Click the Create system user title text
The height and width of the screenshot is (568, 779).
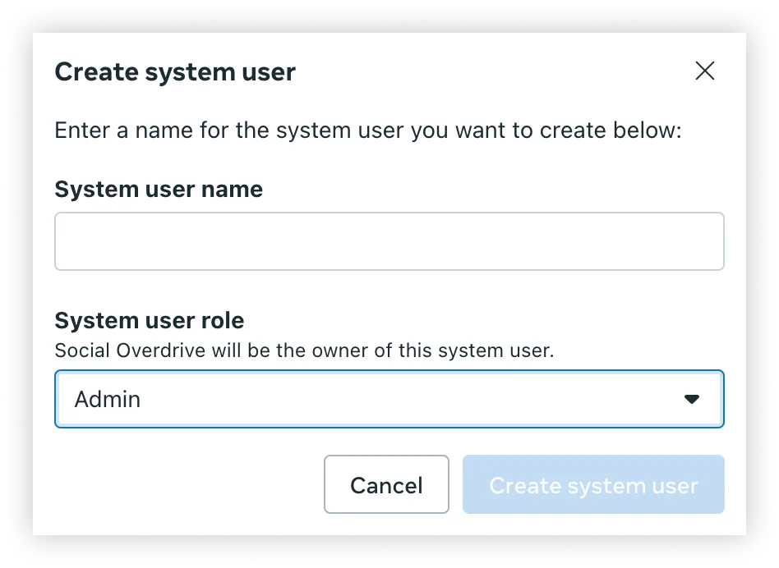174,71
